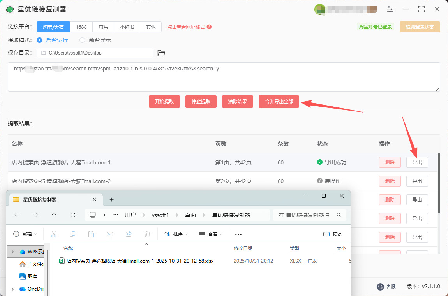Screen dimensions: 448x296
Task: Click 图库 in Explorer sidebar
Action: 28,276
